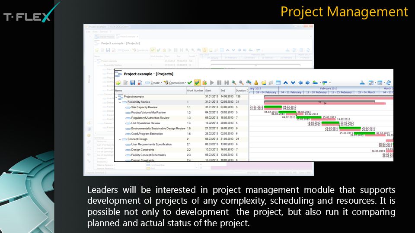Click start date 08.03.2013 of Concept Design

[x=211, y=139]
